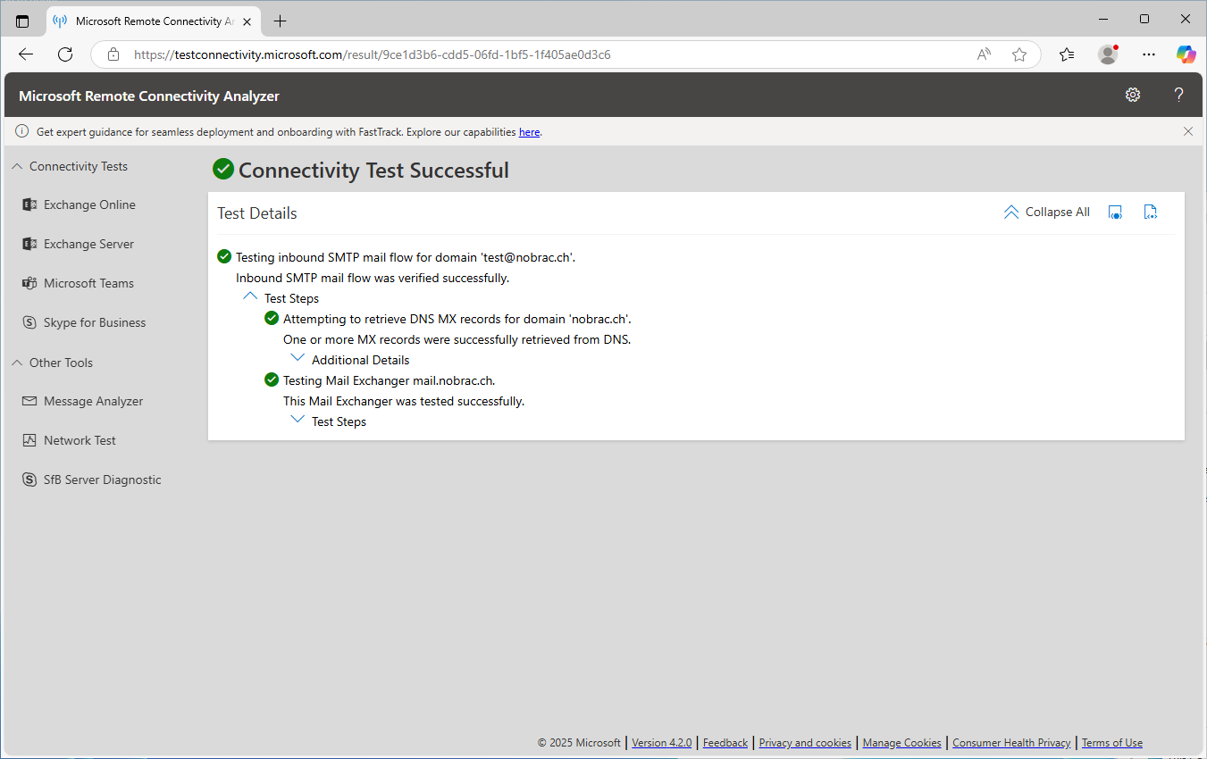
Task: Follow the FastTrack 'here' link
Action: point(529,132)
